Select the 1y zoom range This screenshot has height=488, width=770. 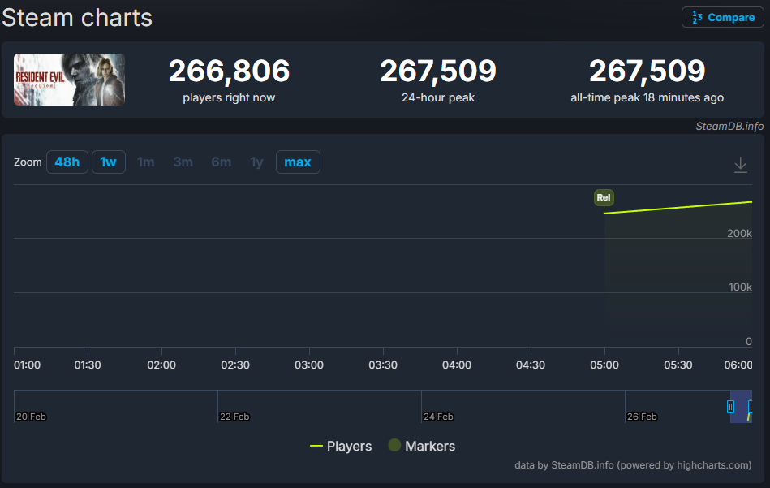click(x=256, y=162)
